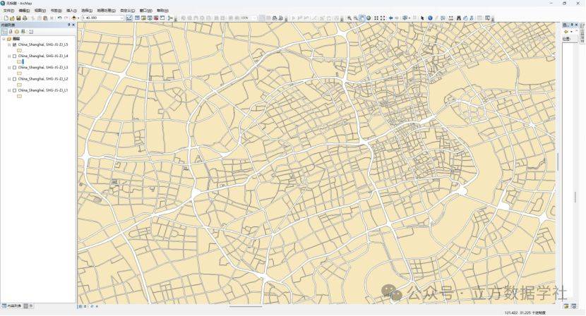Select the Table of Contents bottom tab
Image resolution: width=586 pixels, height=316 pixels.
pos(11,306)
